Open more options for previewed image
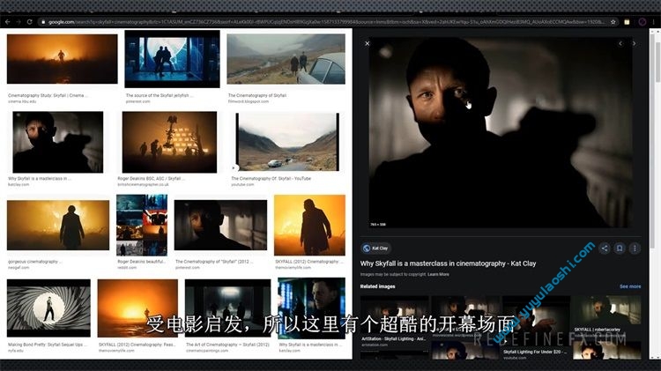 635,249
